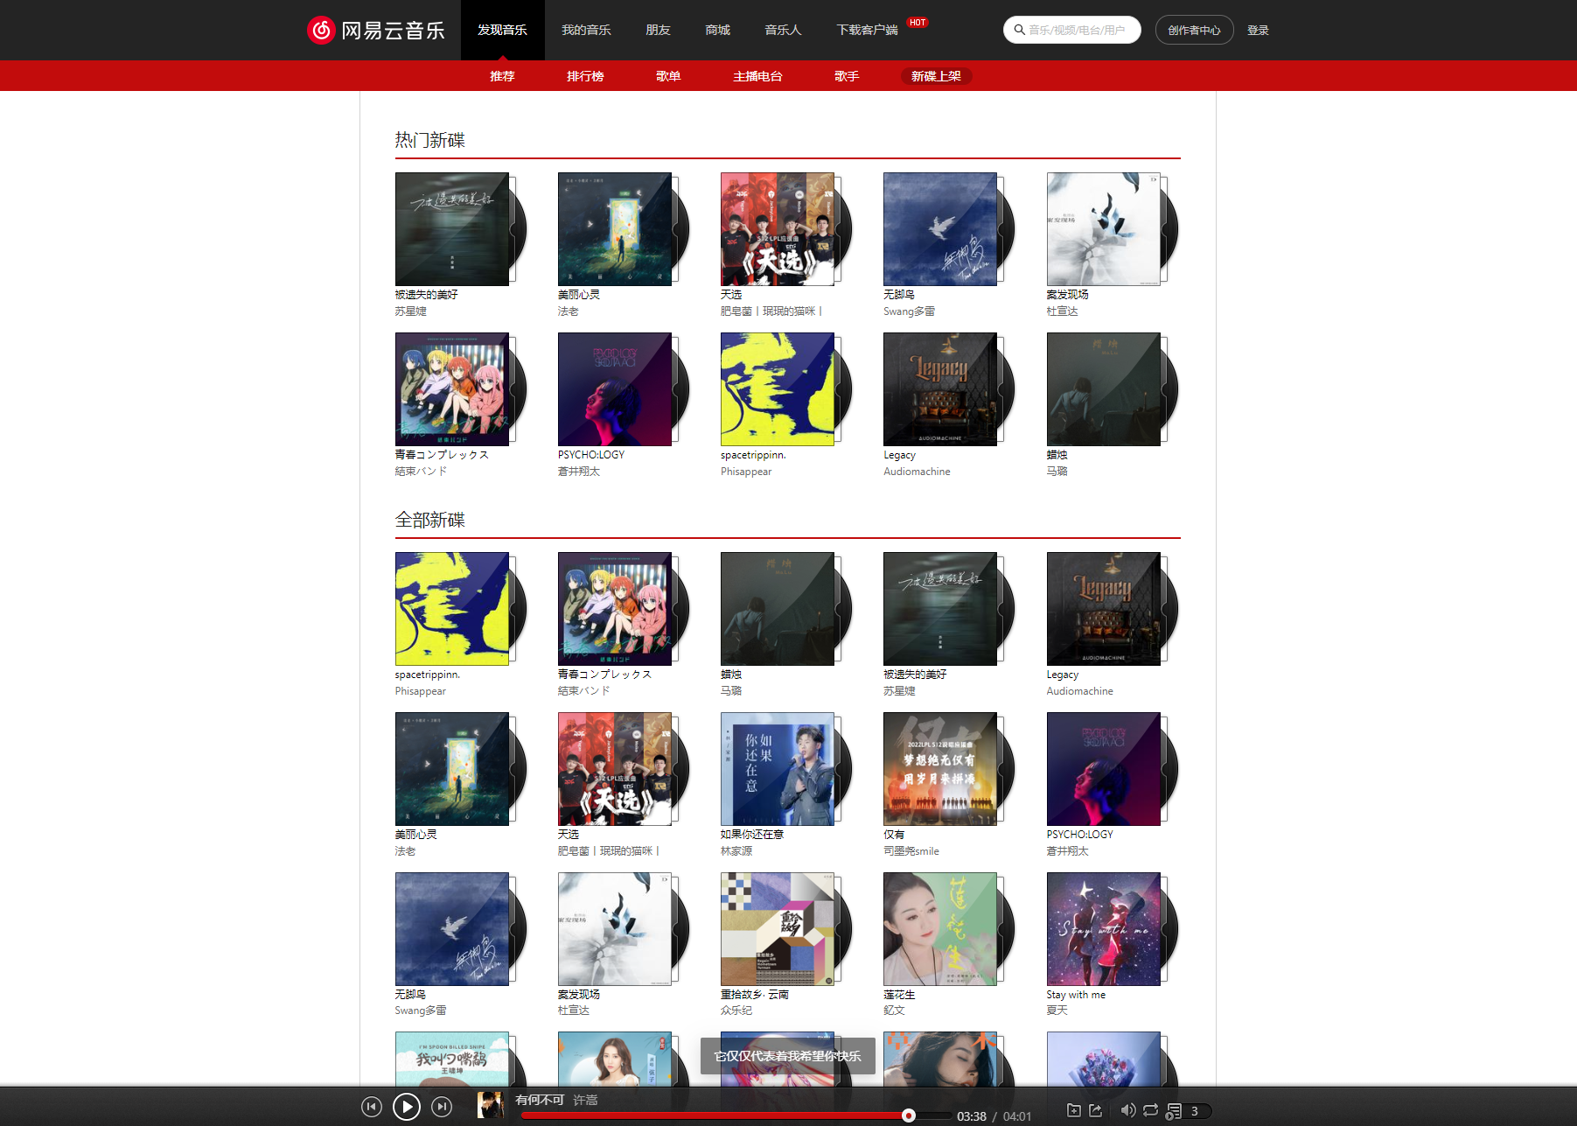Click the now-playing album cover thumbnail
1577x1126 pixels.
point(491,1105)
